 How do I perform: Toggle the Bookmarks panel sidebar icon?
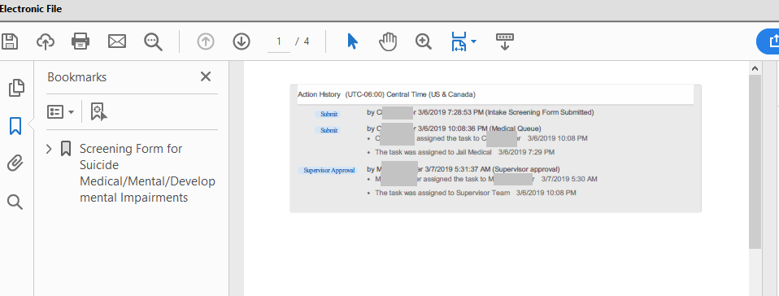point(15,126)
